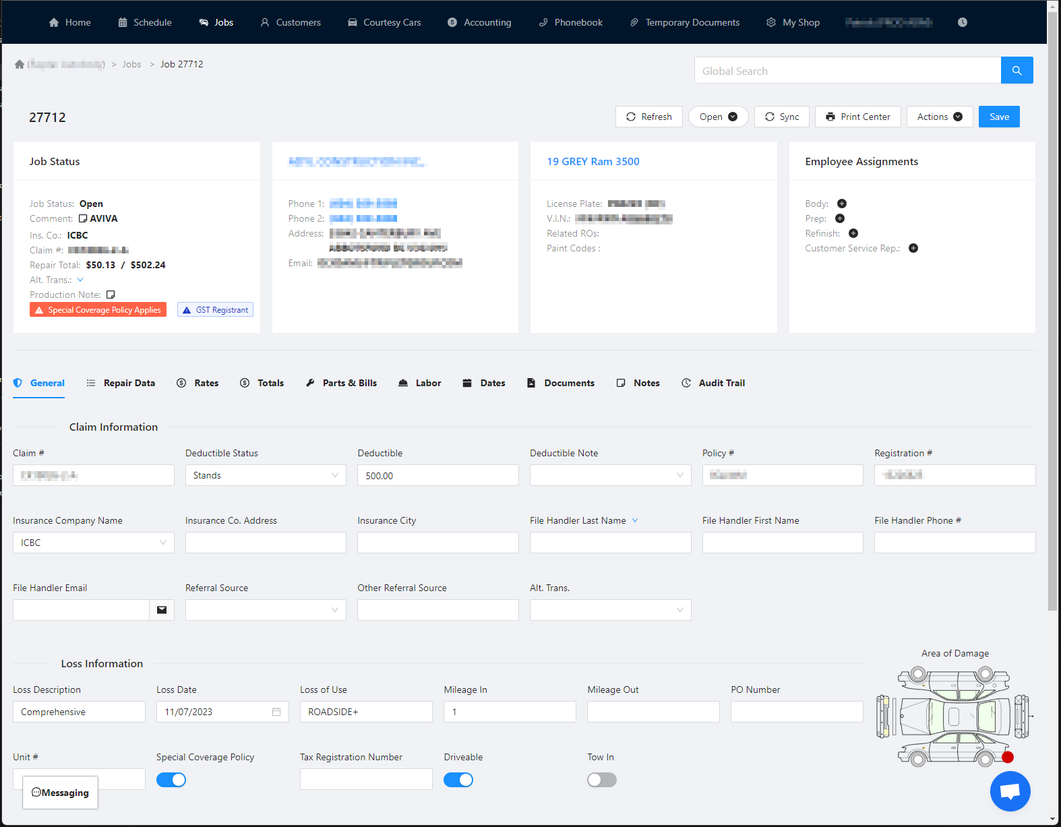This screenshot has height=827, width=1061.
Task: Open the Phonebook menu item
Action: (571, 22)
